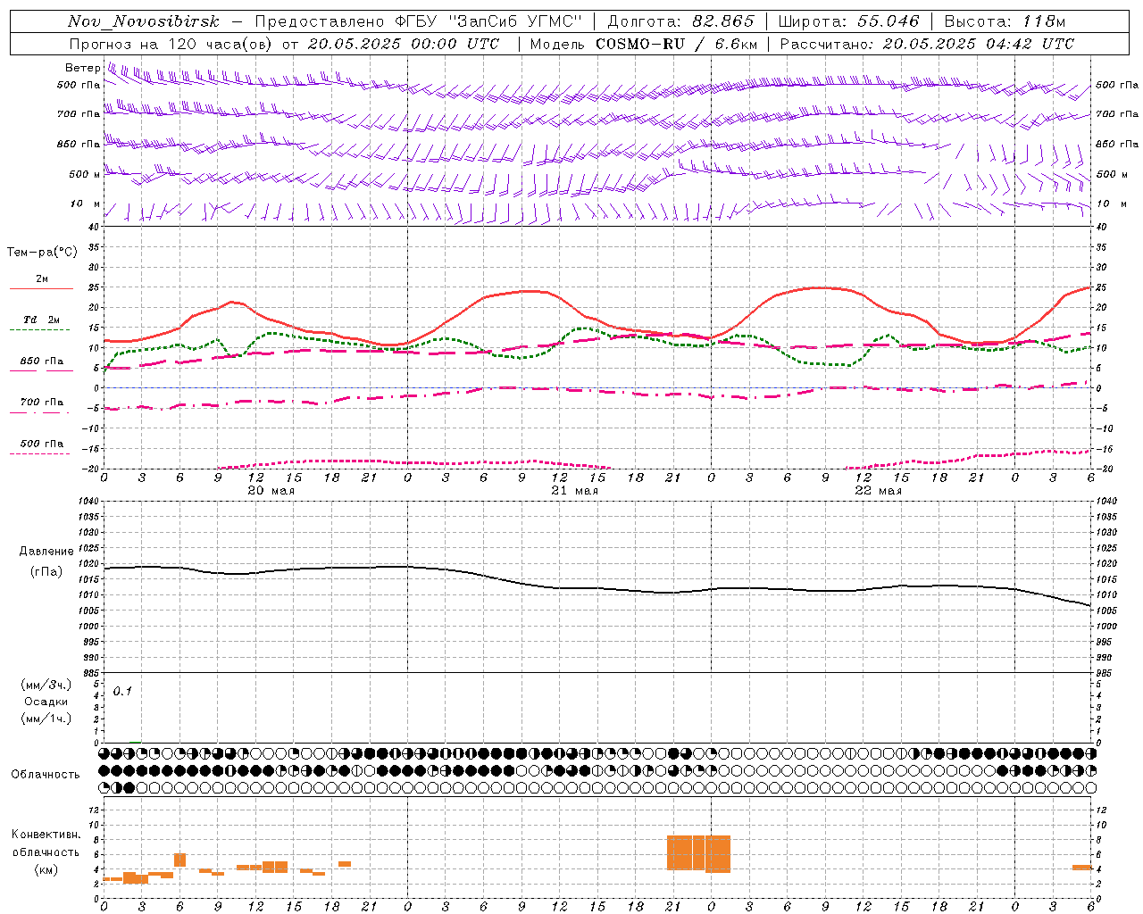Click the right '10 м' wind level label

coord(1111,204)
